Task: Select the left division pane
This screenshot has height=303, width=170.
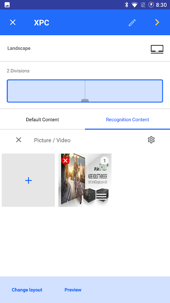Action: point(46,91)
